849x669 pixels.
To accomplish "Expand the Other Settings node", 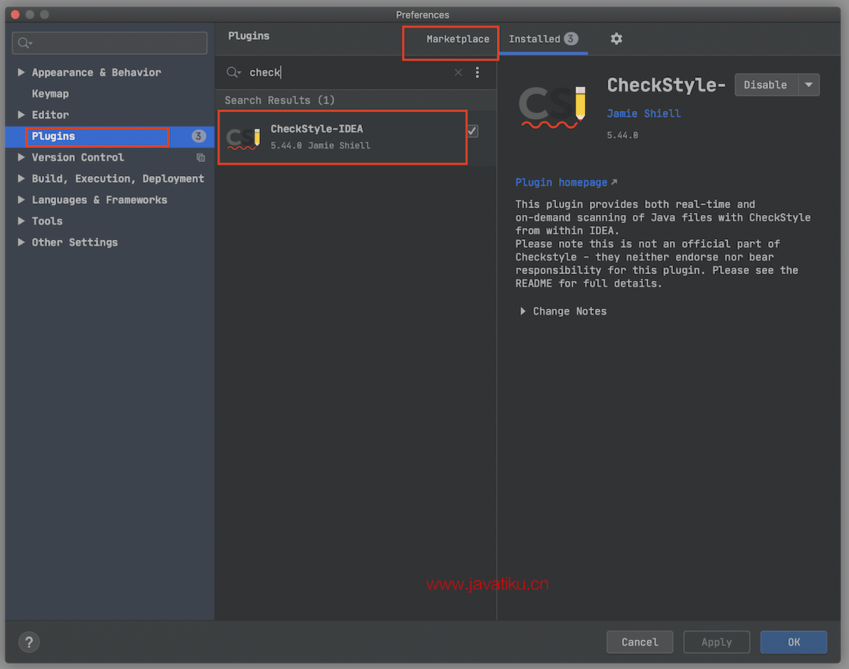I will [x=21, y=242].
